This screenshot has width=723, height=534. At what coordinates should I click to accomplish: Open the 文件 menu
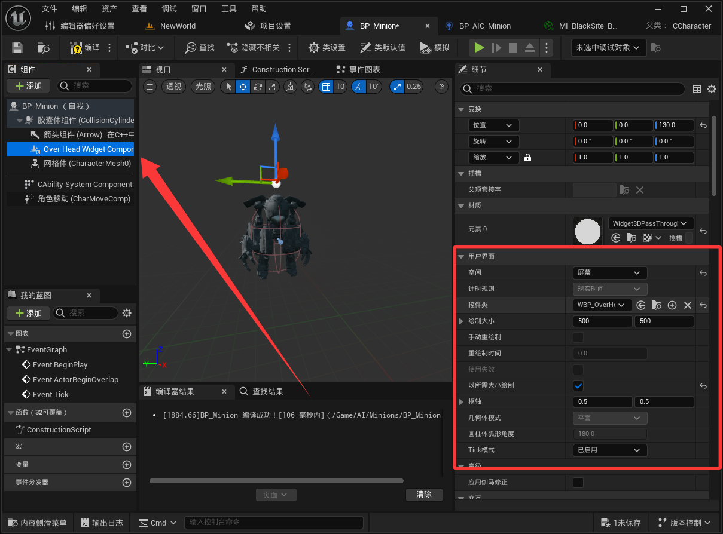50,8
